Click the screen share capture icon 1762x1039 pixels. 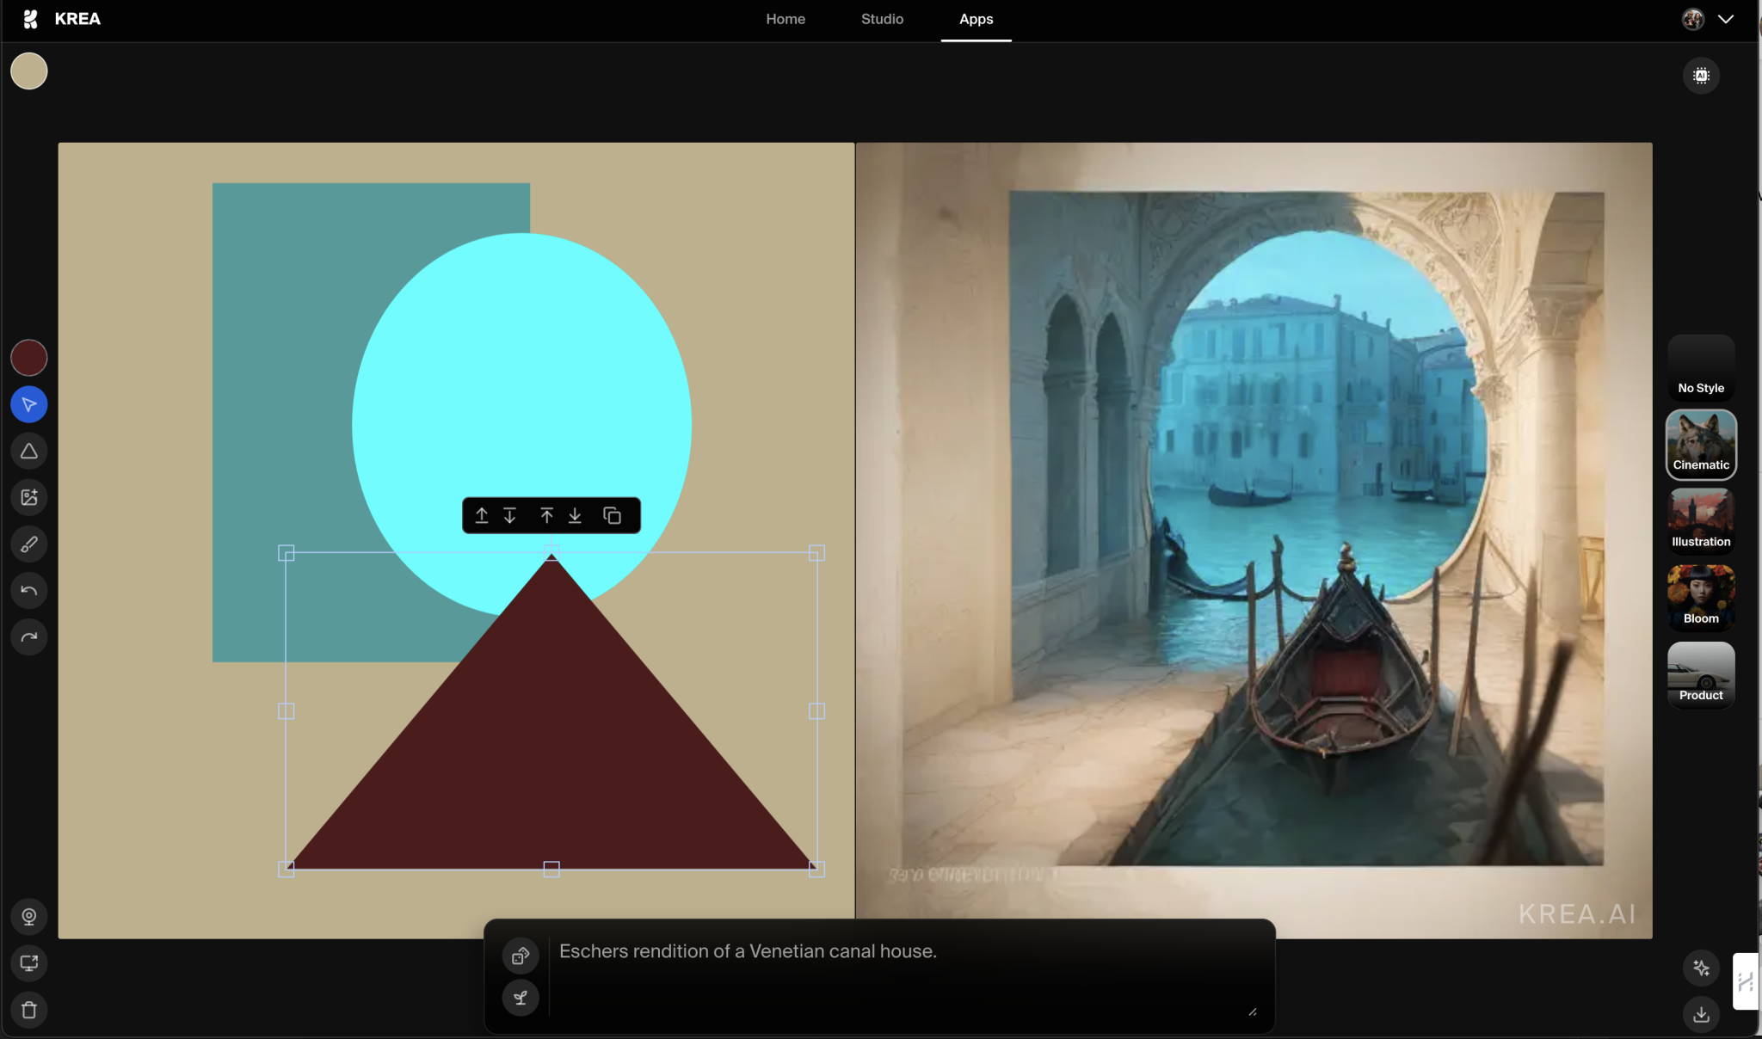click(28, 962)
